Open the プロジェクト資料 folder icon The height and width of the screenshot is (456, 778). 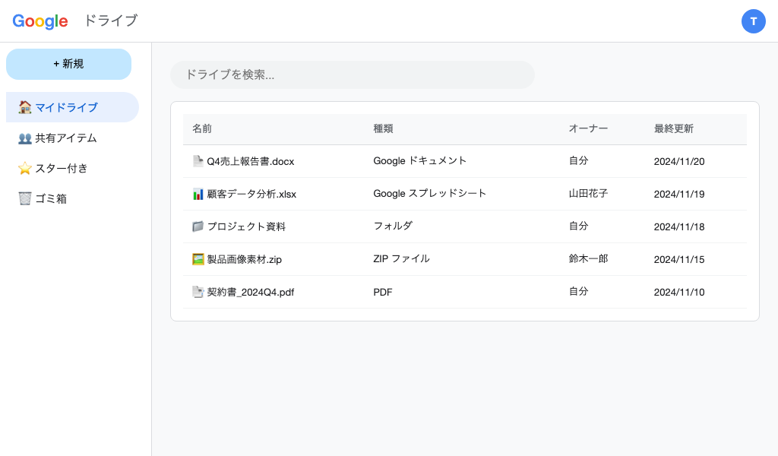tap(196, 226)
